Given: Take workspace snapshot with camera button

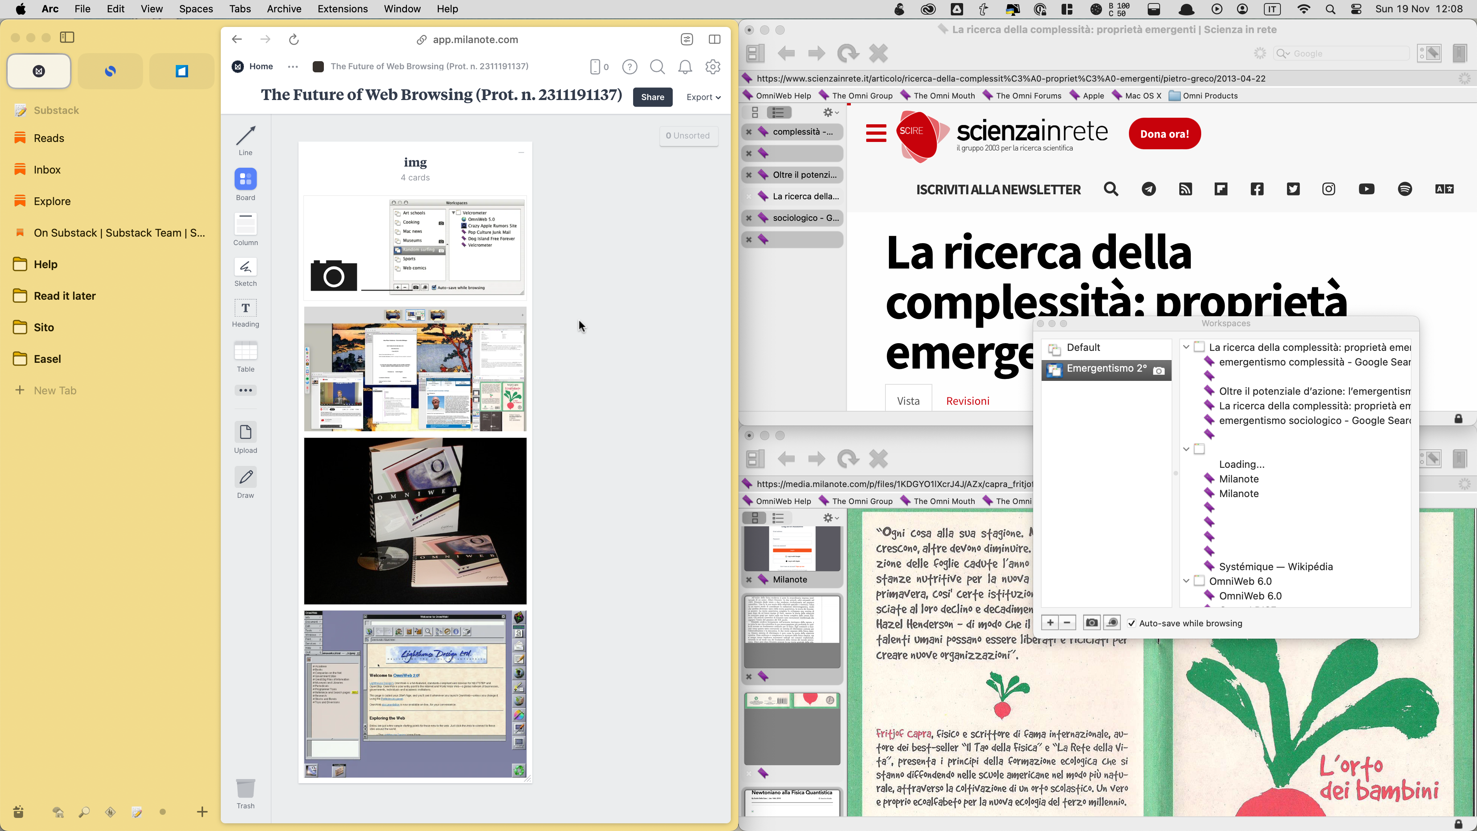Looking at the screenshot, I should coord(1091,623).
